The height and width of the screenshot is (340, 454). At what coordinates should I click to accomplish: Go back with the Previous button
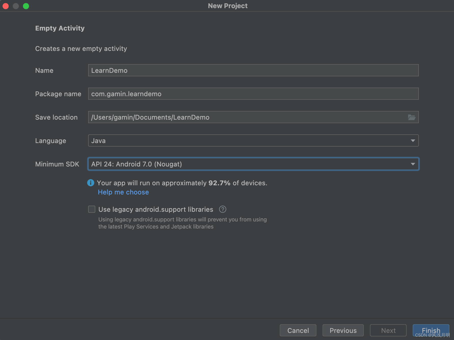coord(343,330)
